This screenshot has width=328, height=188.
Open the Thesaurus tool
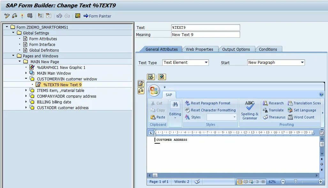coord(274,117)
